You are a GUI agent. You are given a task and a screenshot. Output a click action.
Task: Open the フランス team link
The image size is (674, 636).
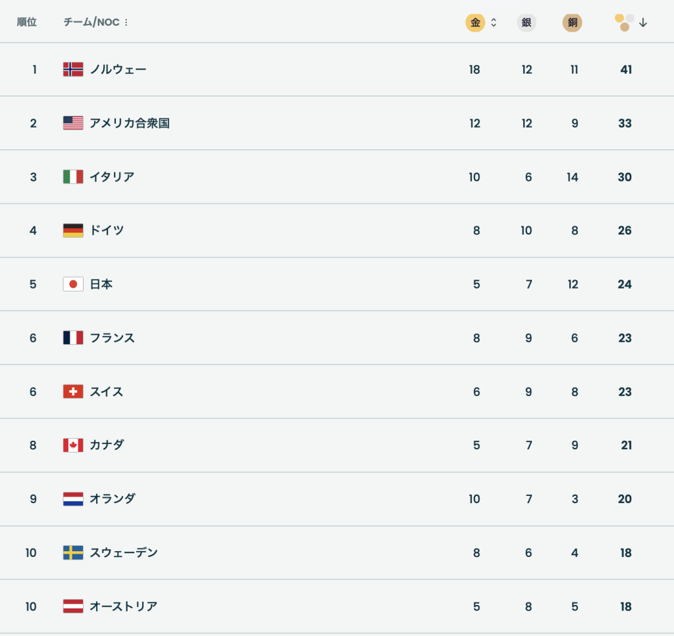click(112, 338)
